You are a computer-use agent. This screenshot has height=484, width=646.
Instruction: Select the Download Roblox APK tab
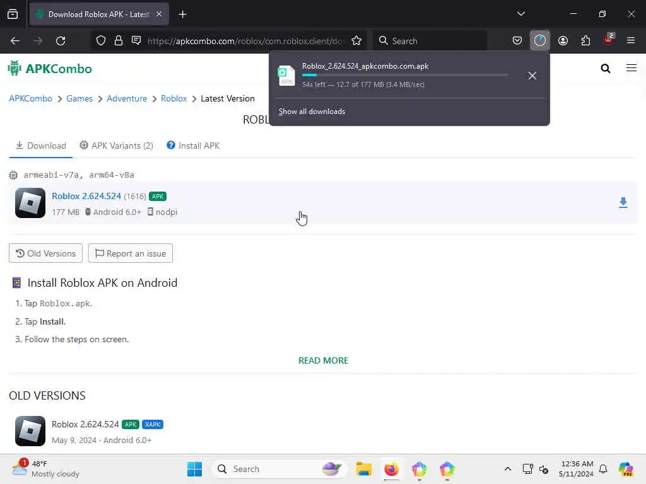coord(99,14)
